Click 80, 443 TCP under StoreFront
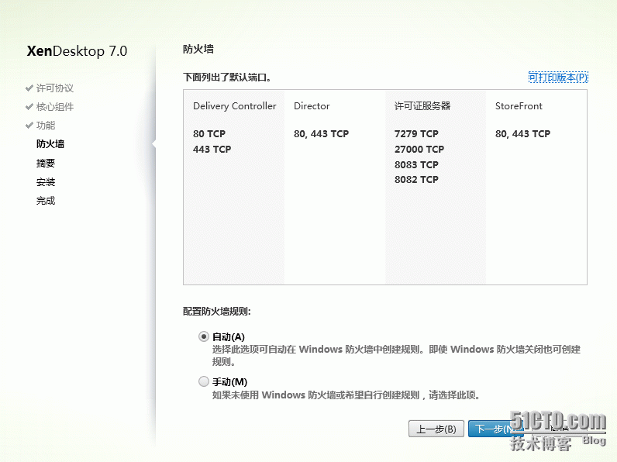 coord(522,134)
